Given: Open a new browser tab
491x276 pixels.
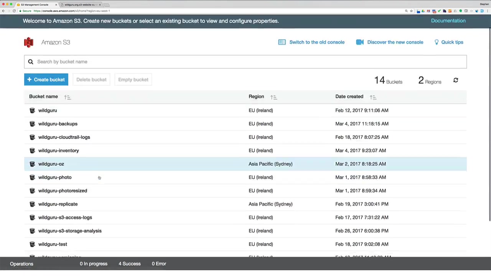Looking at the screenshot, I should [107, 5].
